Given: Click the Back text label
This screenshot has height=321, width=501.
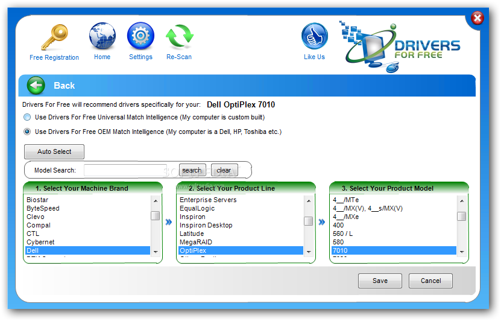Looking at the screenshot, I should point(65,86).
